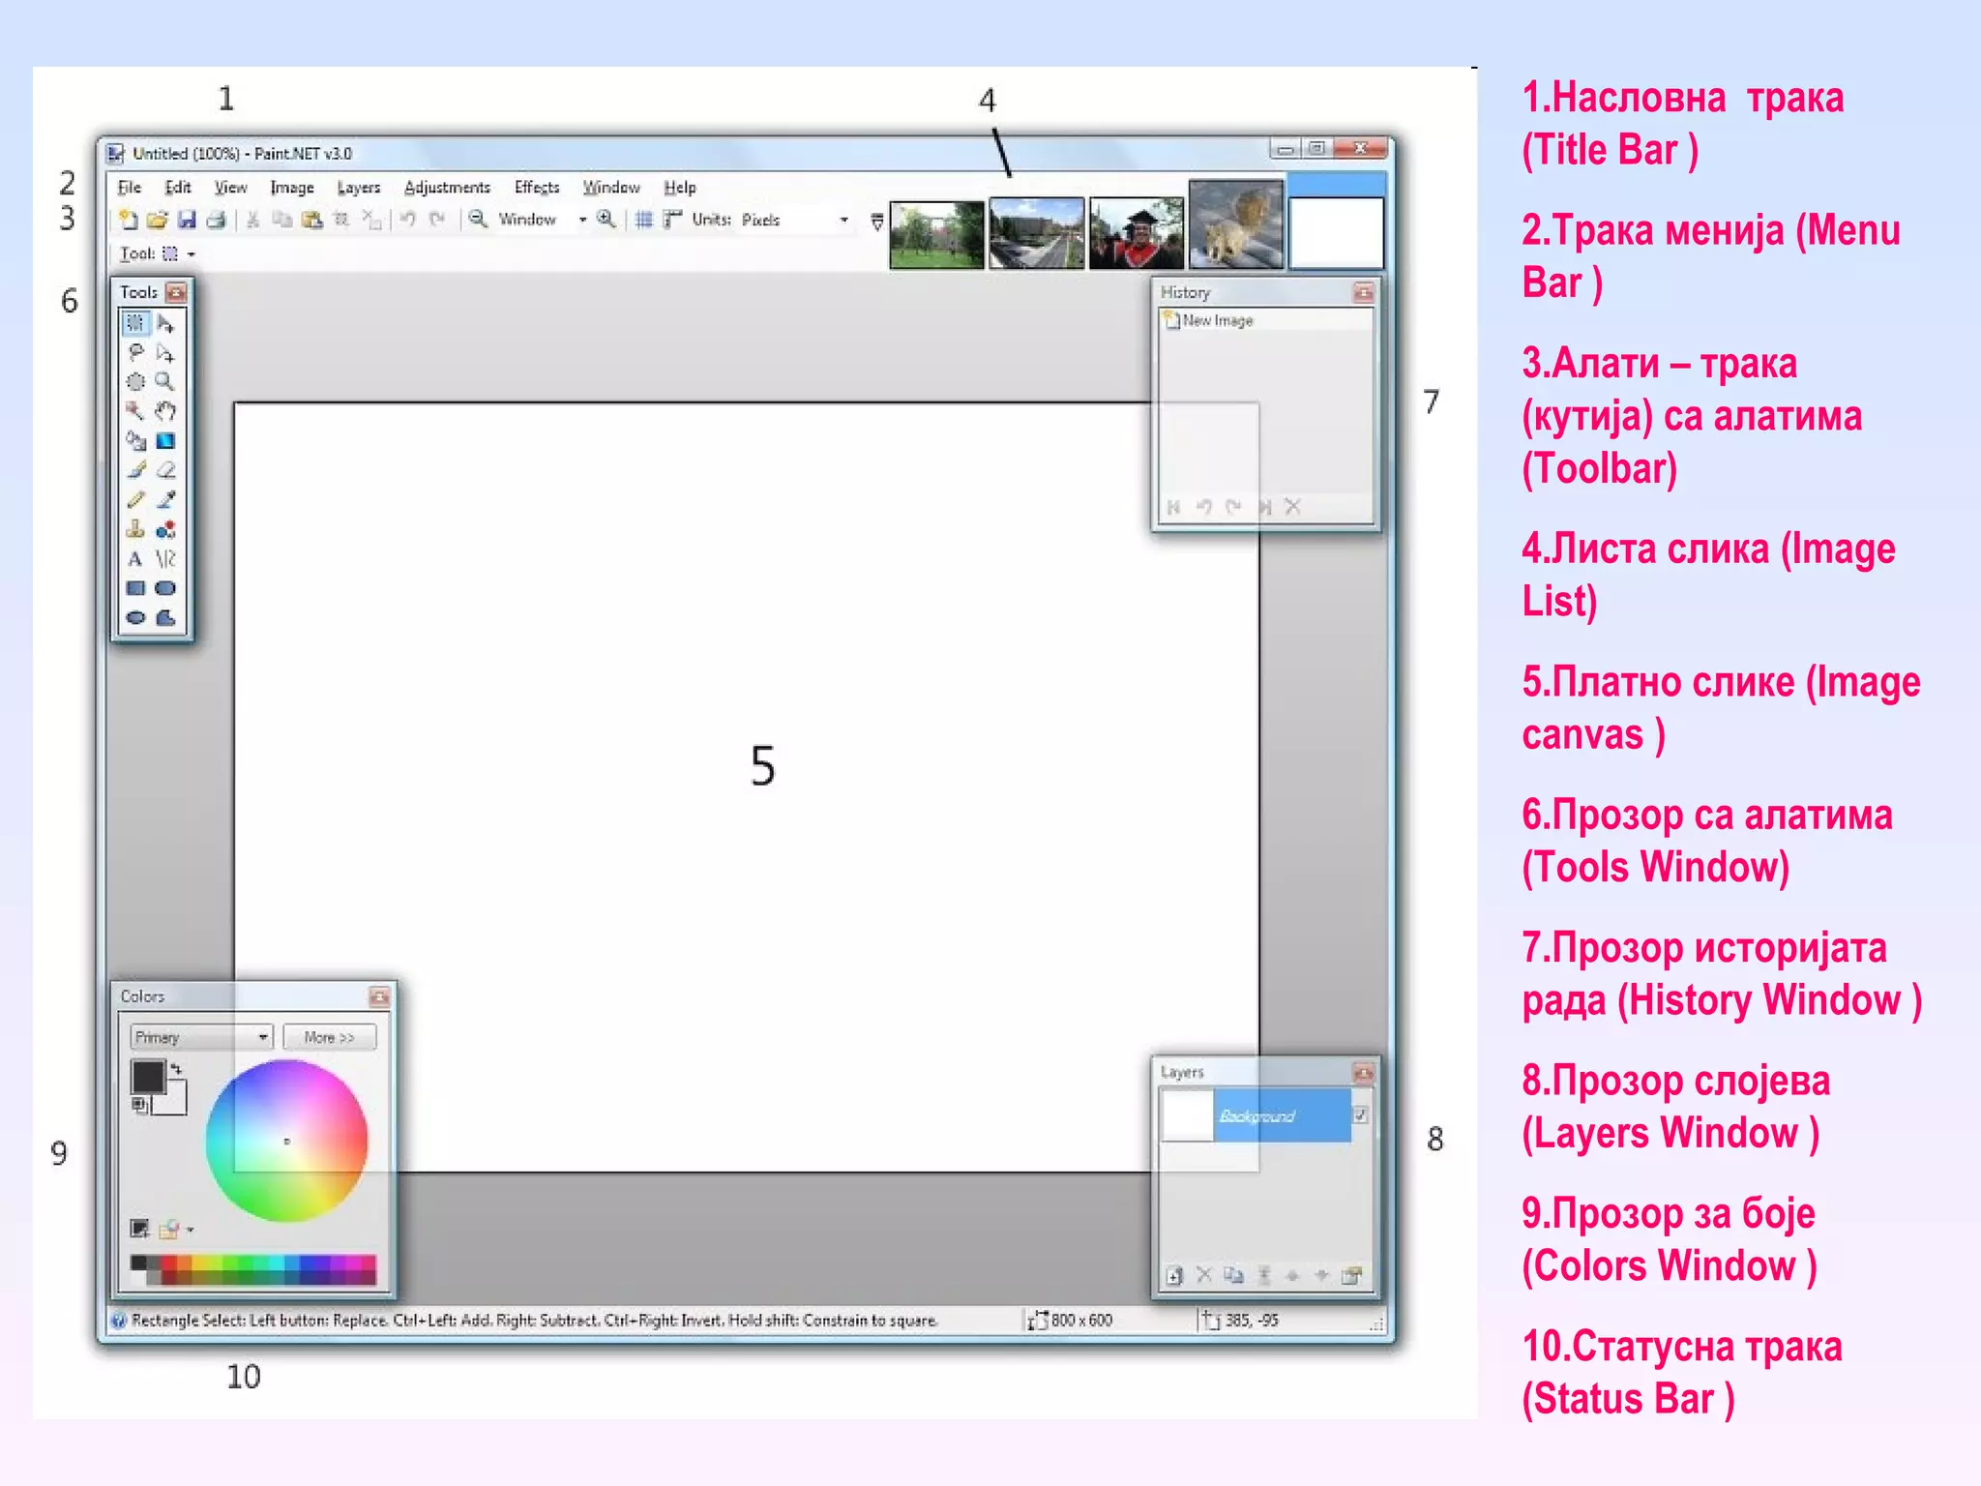Open the Adjustments menu
This screenshot has height=1486, width=1981.
coord(447,188)
